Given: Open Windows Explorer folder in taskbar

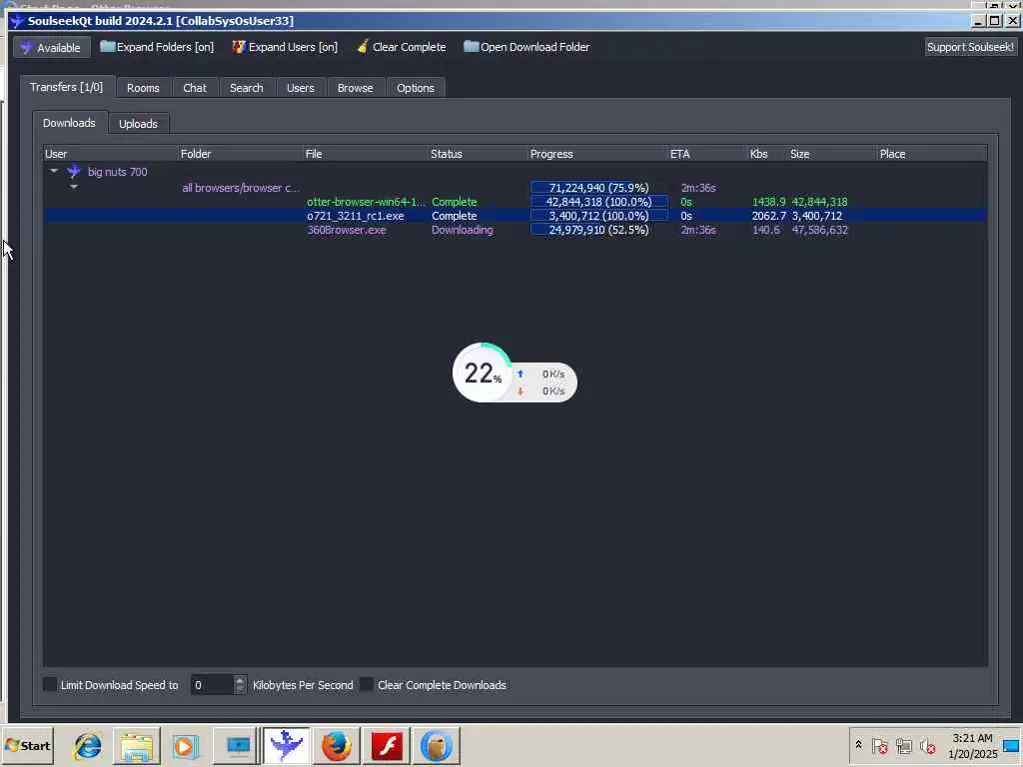Looking at the screenshot, I should 136,745.
